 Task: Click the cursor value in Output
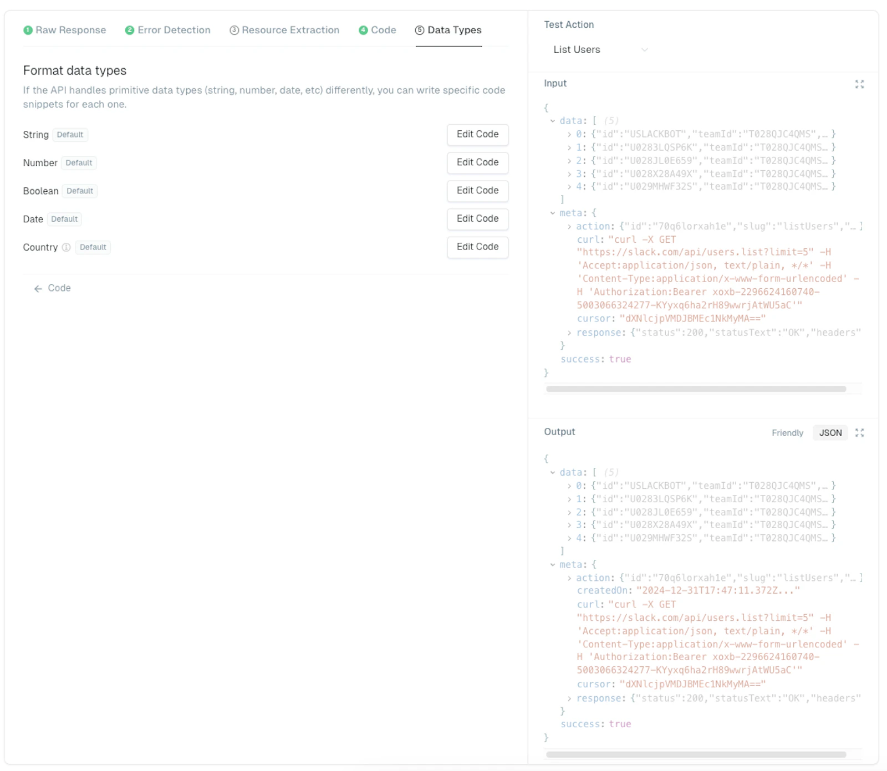(692, 685)
